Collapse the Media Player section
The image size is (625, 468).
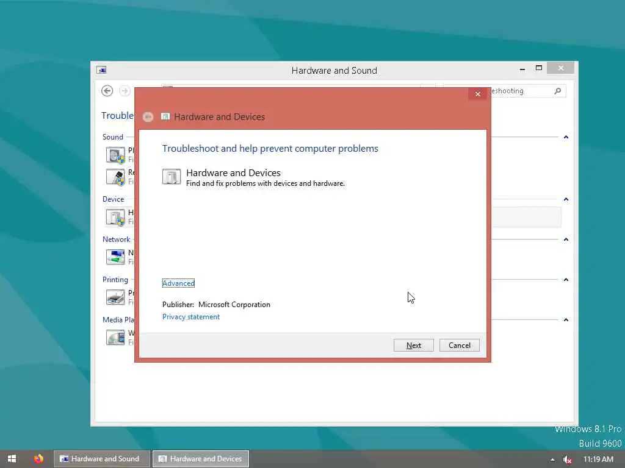[566, 320]
